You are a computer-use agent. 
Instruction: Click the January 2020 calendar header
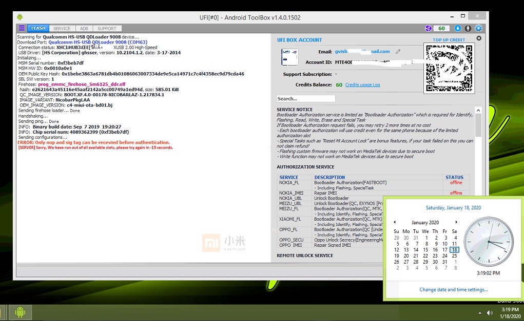tap(425, 222)
